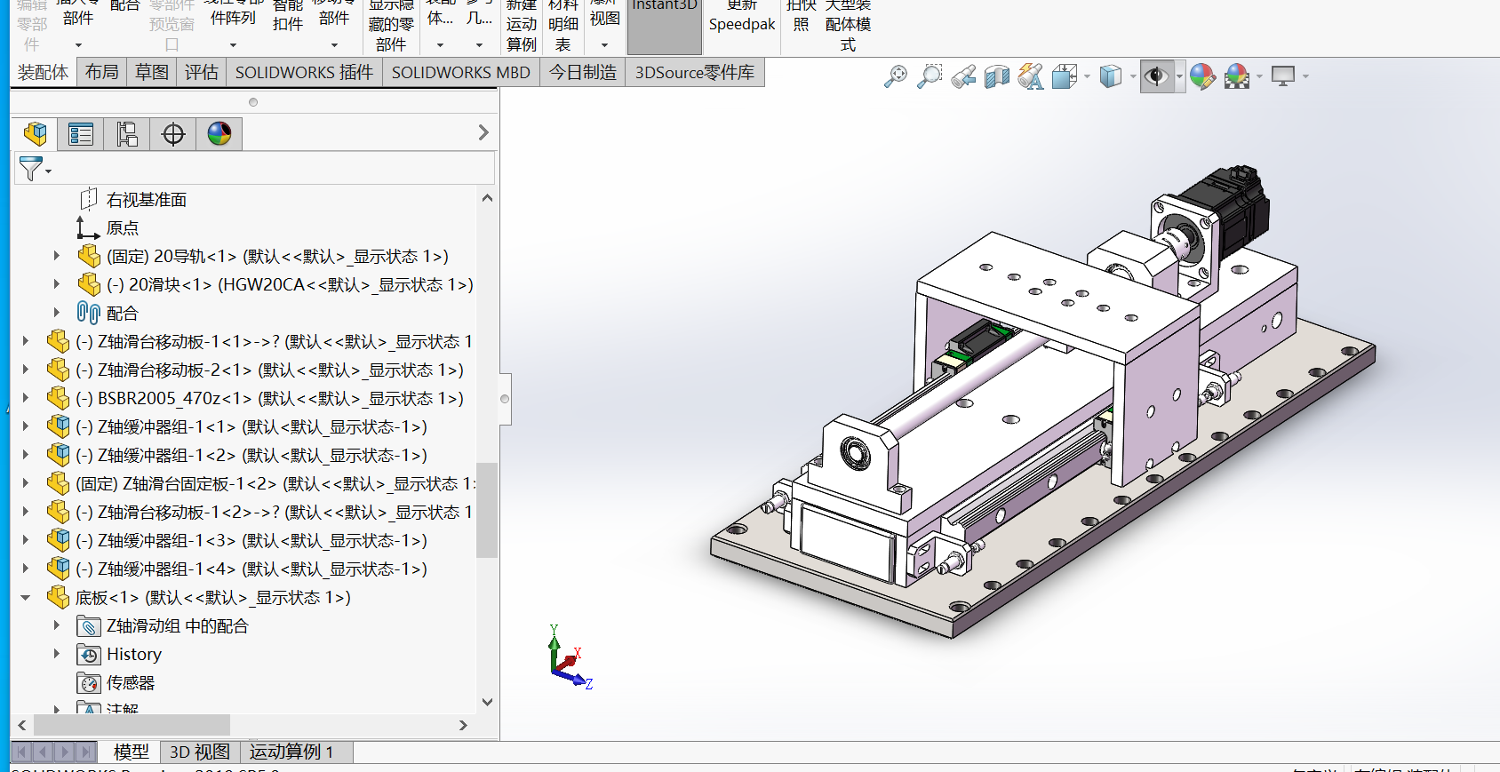Click the Zoom to Fit magnifier icon

(896, 76)
